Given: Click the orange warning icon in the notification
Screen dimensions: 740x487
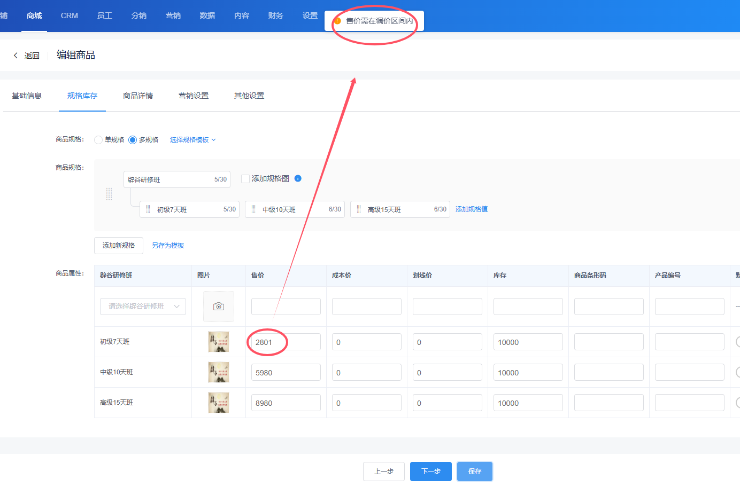Looking at the screenshot, I should tap(337, 21).
